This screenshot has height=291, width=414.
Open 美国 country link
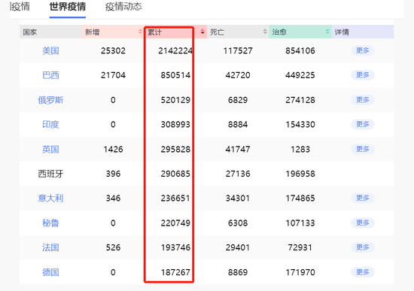click(x=50, y=50)
